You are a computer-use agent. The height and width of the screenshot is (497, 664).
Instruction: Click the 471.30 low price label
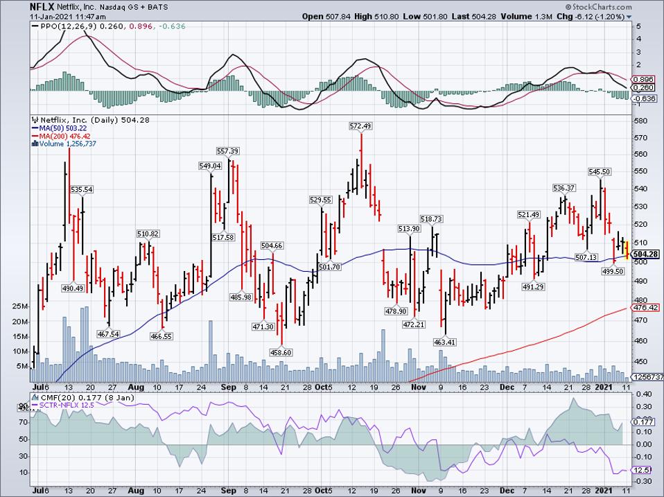tap(263, 326)
